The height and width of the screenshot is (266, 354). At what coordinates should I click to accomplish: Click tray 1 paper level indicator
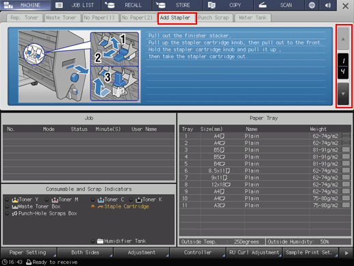[x=346, y=136]
